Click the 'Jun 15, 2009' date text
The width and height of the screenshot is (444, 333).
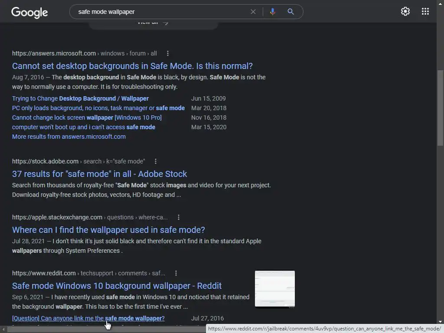pyautogui.click(x=209, y=98)
